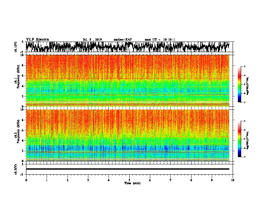Screen dimensions: 262x202
Task: Click time axis tick label "10"
Action: pos(233,180)
